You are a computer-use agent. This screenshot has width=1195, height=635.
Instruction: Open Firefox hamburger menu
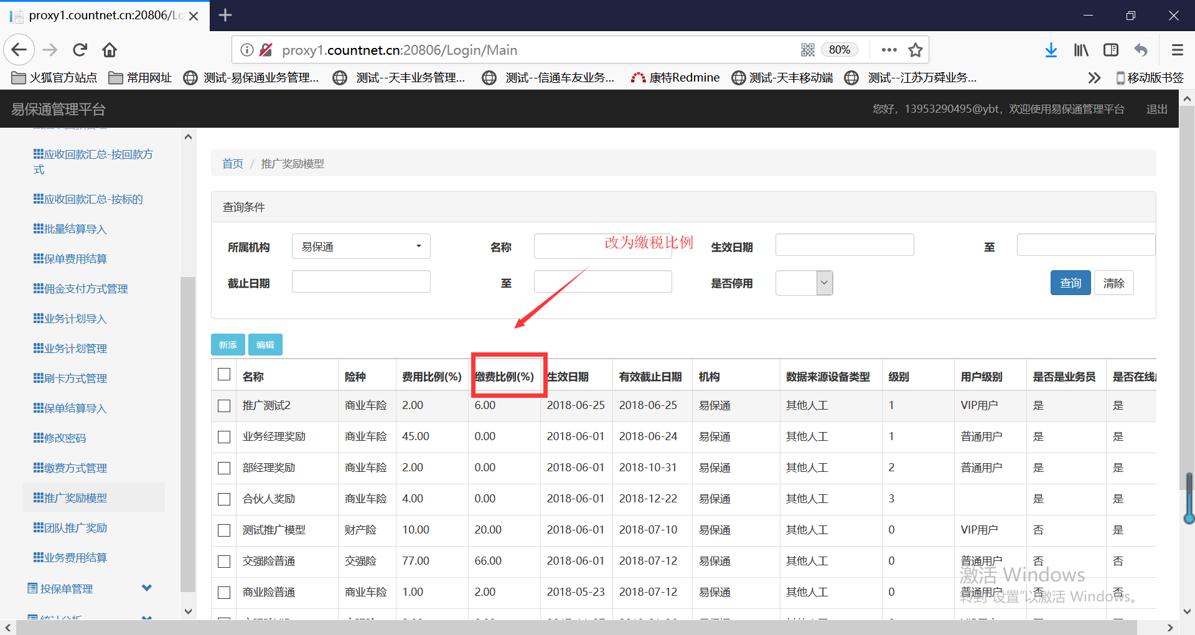[1177, 50]
